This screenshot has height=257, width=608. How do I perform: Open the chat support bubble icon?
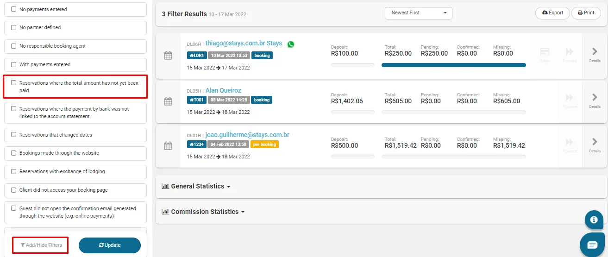[592, 245]
